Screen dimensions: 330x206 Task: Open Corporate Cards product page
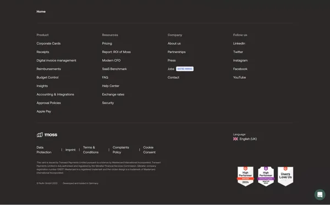point(48,44)
